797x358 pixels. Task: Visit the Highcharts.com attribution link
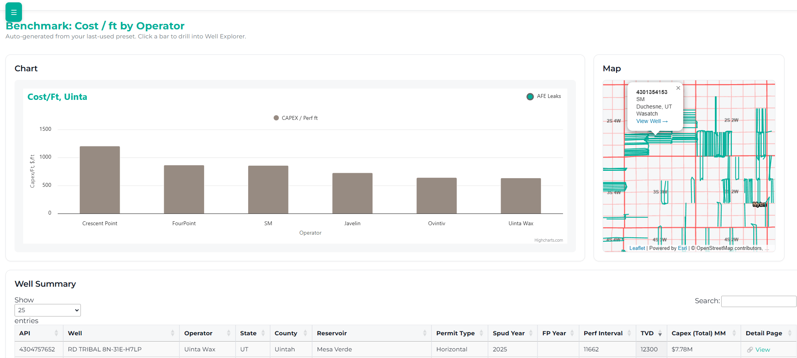click(548, 240)
